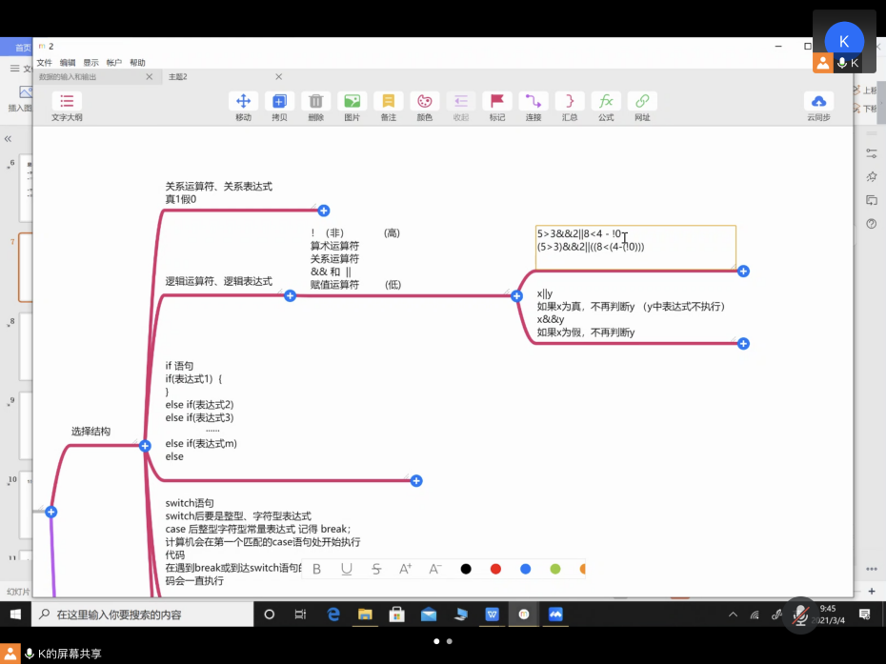
Task: Toggle underline text formatting
Action: click(x=347, y=569)
